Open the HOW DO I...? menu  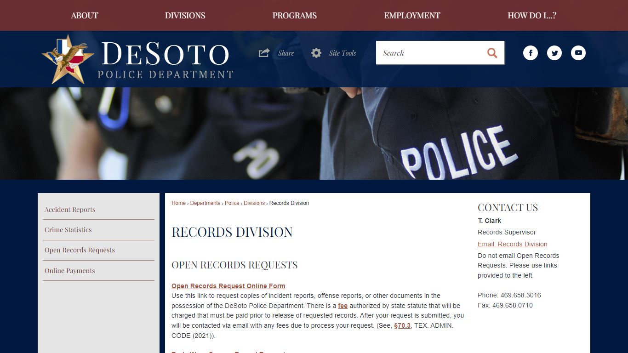(532, 15)
